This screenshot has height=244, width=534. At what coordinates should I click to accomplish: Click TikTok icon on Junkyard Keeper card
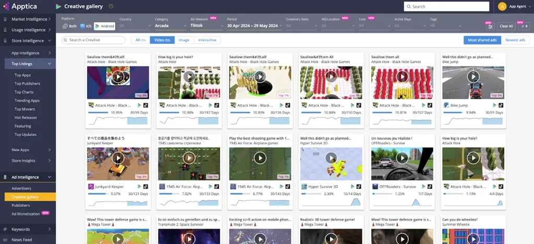(147, 186)
